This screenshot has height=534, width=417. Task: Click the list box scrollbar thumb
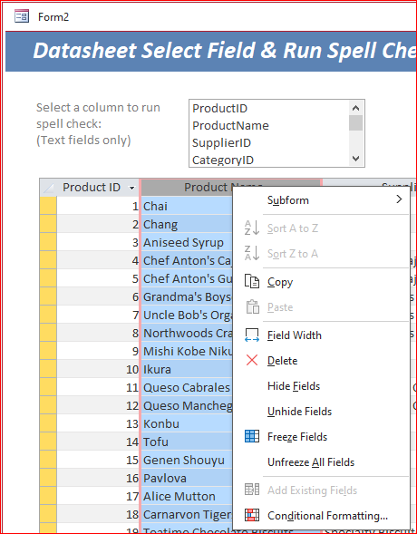click(x=355, y=123)
